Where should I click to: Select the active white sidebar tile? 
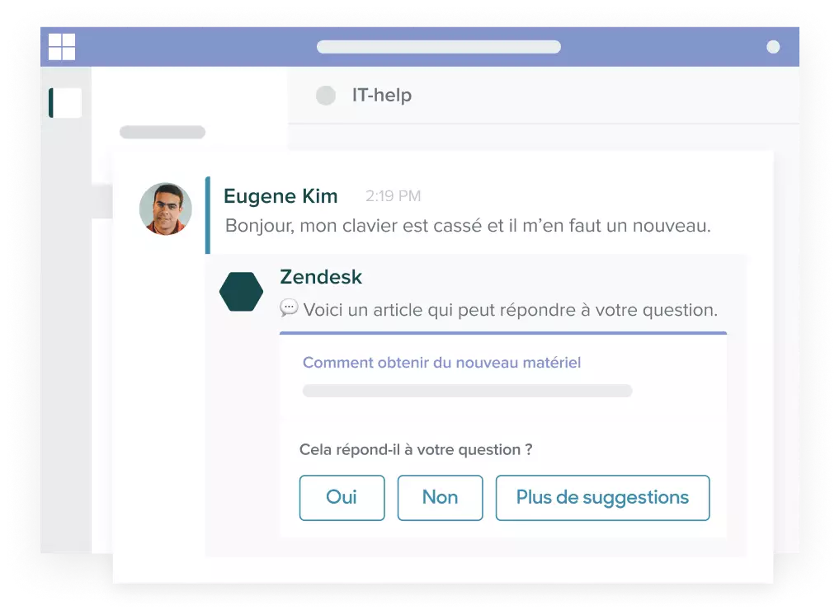[65, 103]
